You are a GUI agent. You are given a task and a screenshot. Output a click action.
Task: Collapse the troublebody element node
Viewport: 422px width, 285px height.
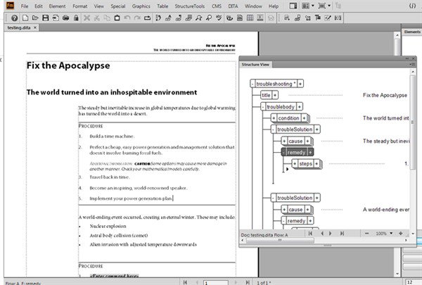tap(263, 106)
